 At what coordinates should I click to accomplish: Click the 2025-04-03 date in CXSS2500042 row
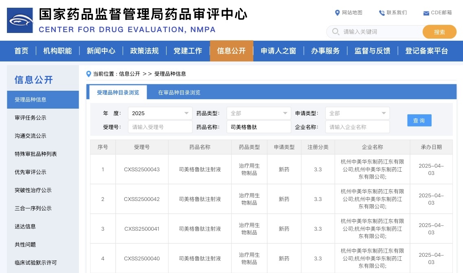tap(431, 199)
